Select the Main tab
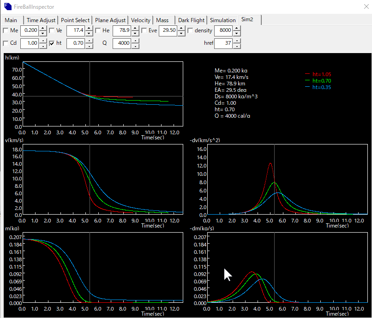 (x=11, y=20)
